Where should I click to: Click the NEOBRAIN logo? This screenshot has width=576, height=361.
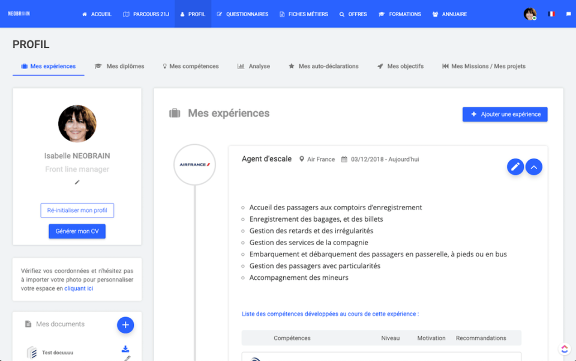[x=19, y=14]
